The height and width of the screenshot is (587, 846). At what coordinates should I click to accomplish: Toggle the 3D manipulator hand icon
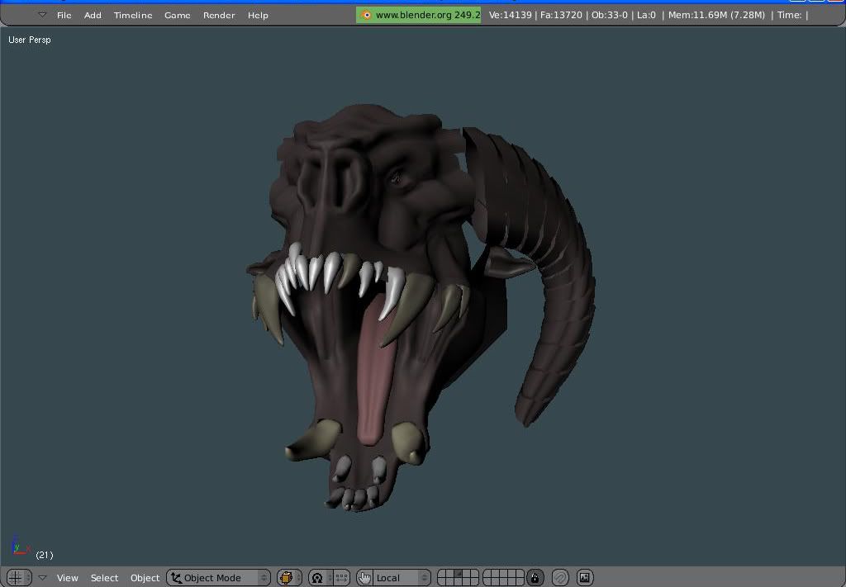tap(364, 578)
